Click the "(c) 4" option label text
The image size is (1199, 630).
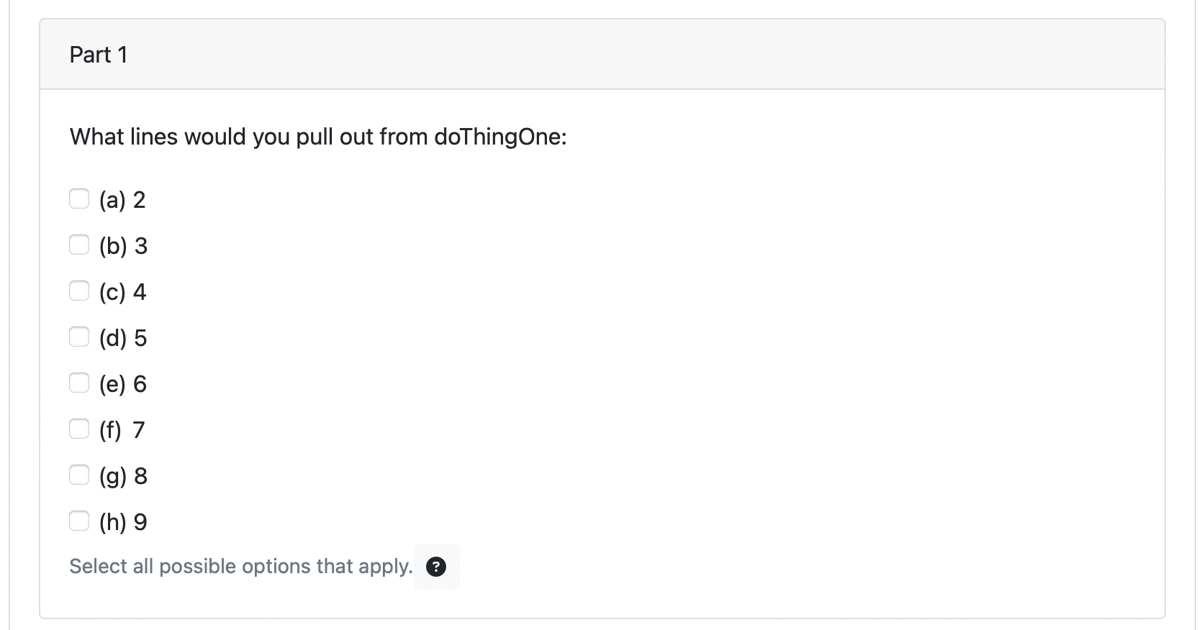pyautogui.click(x=122, y=292)
